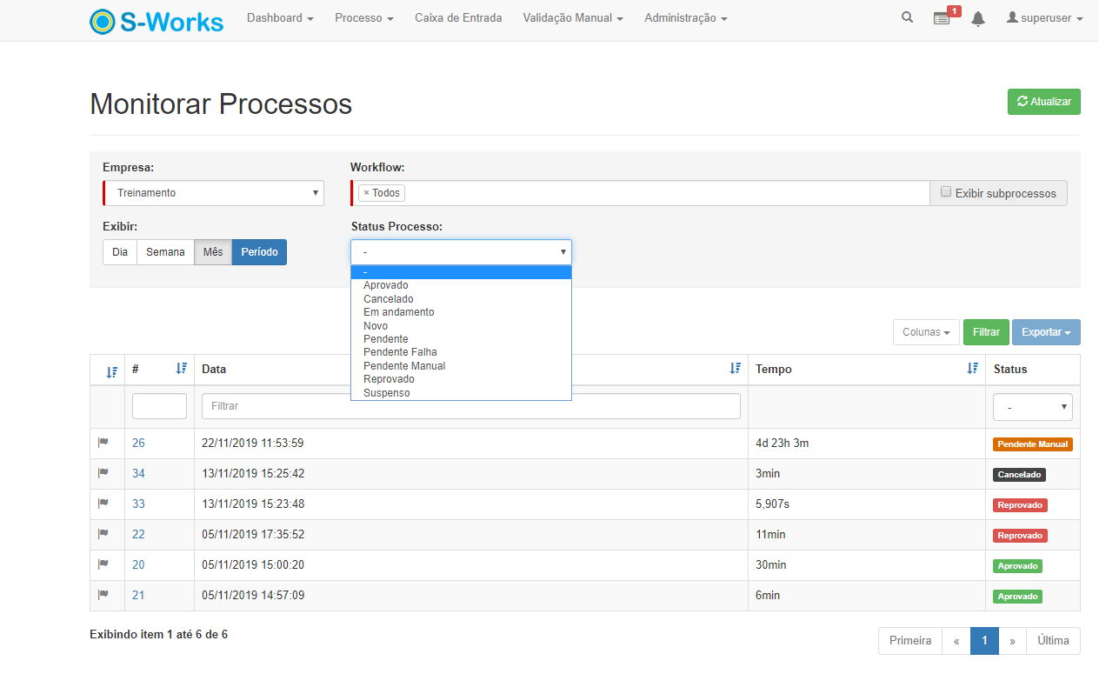Enable the Exibir subprocessos checkbox
Image resolution: width=1099 pixels, height=674 pixels.
click(x=946, y=192)
